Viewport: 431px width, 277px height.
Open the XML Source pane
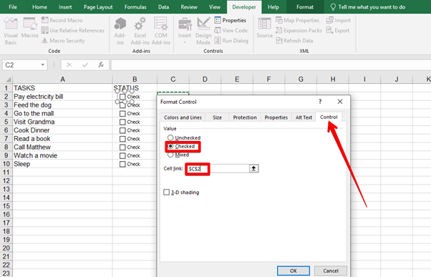[x=264, y=27]
